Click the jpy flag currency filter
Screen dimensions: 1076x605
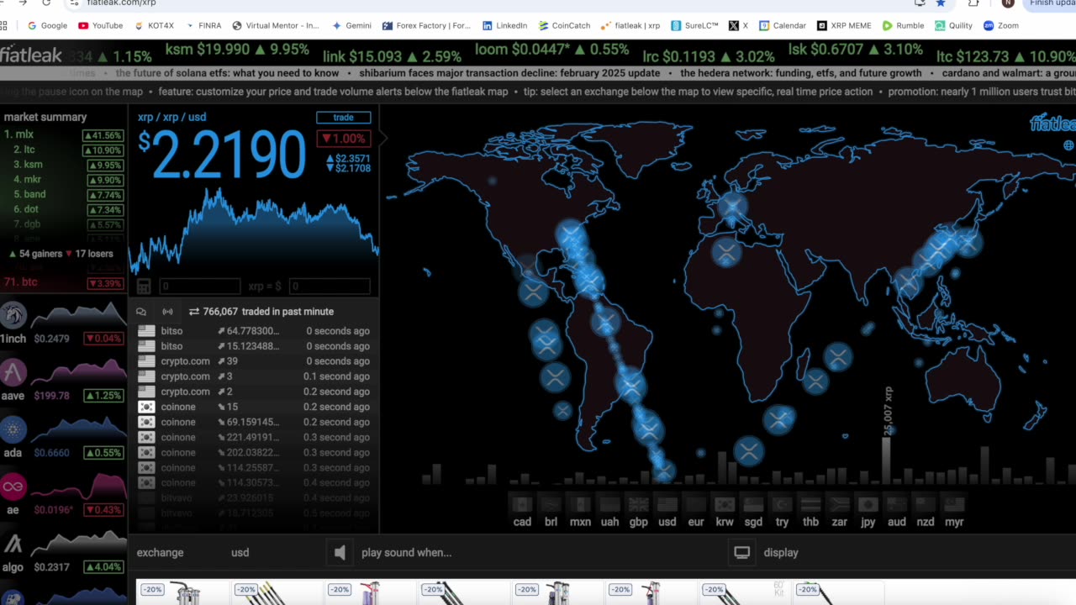[868, 505]
